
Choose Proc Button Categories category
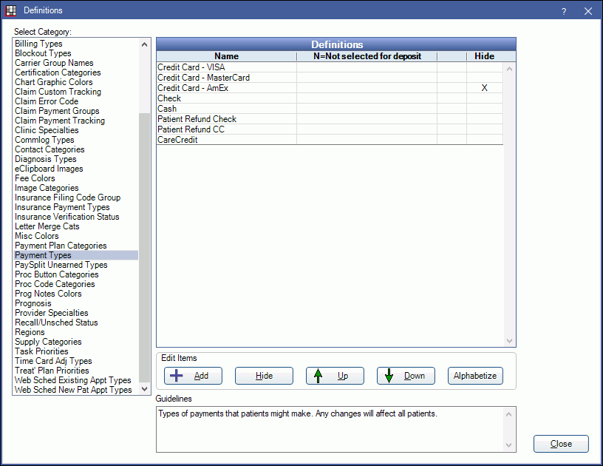(76, 274)
